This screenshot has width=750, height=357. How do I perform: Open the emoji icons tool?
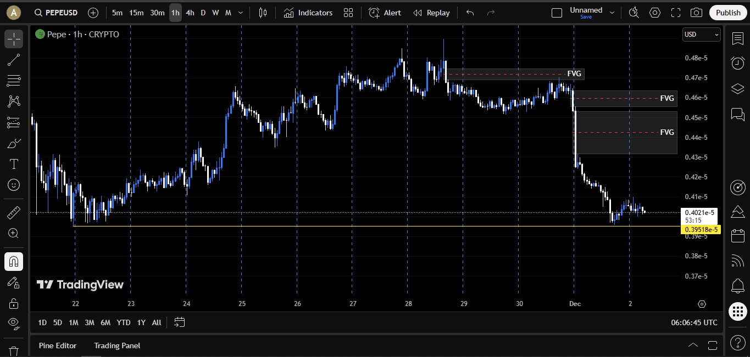pyautogui.click(x=14, y=185)
